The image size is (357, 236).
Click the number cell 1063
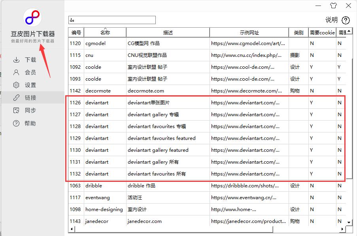76,185
